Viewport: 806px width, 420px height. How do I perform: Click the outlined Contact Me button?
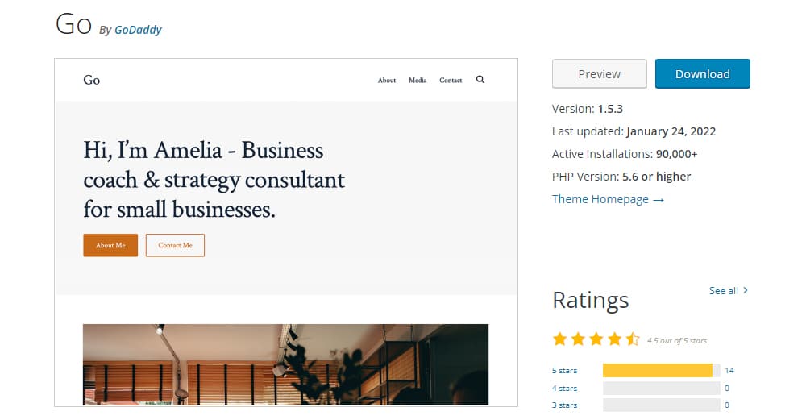(x=175, y=245)
